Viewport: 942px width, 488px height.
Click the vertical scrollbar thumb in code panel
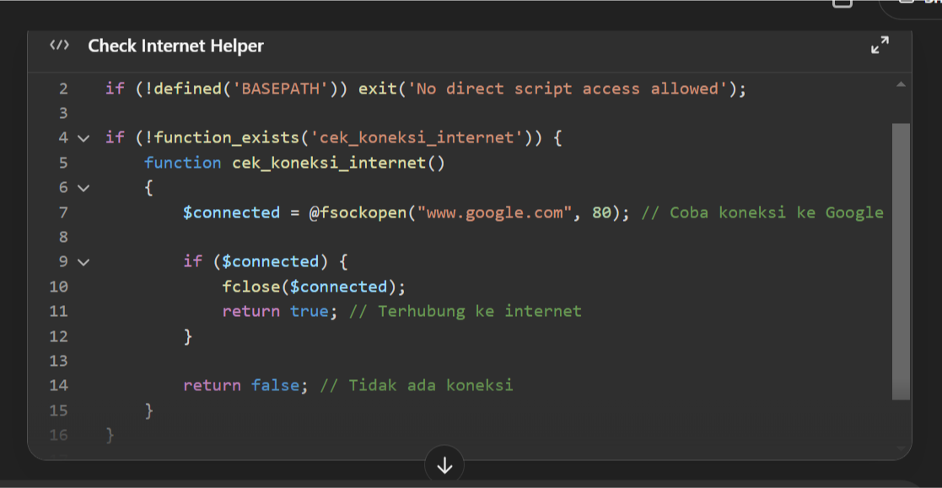pyautogui.click(x=900, y=261)
